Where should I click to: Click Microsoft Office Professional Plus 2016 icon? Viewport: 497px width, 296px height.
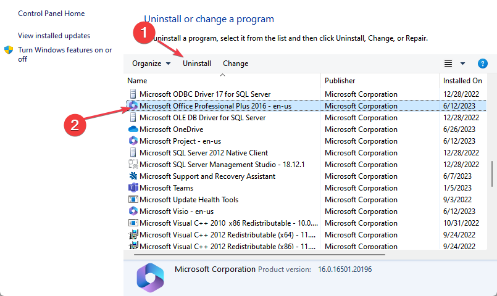pos(133,105)
